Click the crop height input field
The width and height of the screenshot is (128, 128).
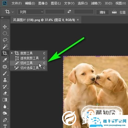(84, 12)
